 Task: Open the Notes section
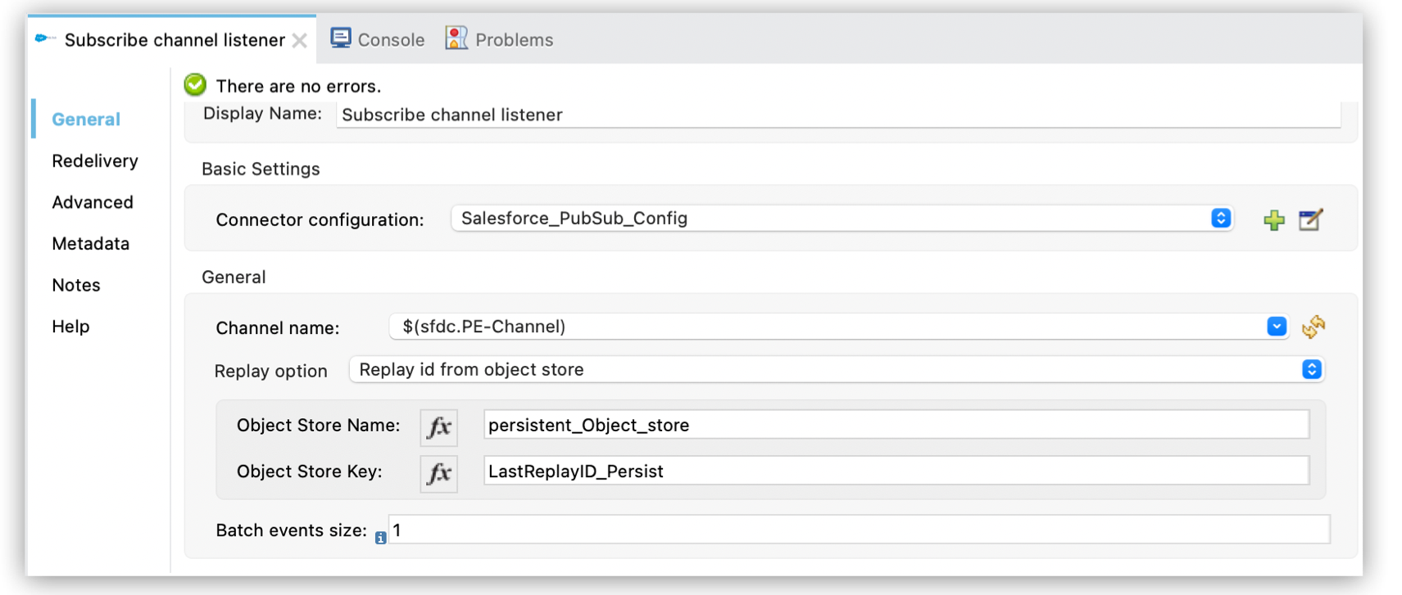tap(76, 285)
